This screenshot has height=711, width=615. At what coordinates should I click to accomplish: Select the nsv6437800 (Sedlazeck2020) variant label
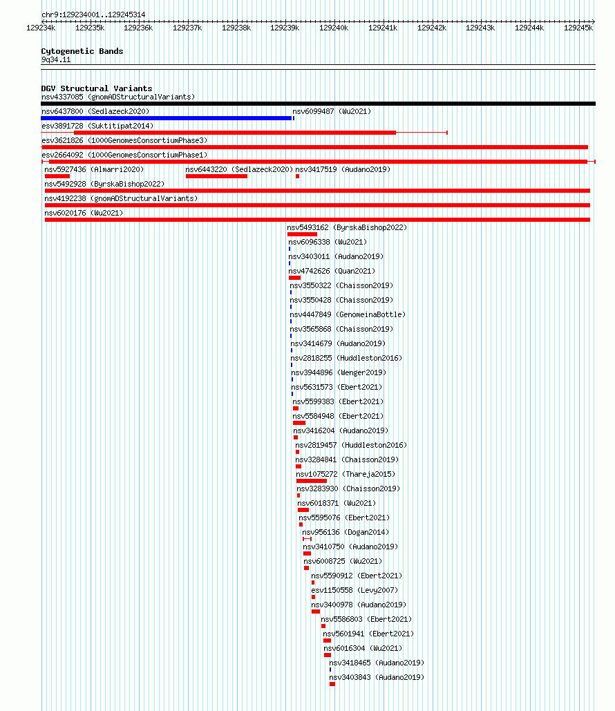tap(95, 111)
